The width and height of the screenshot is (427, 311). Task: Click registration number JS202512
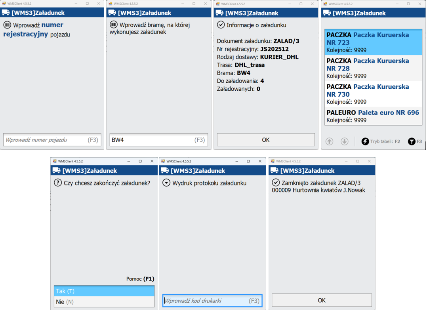(x=274, y=49)
